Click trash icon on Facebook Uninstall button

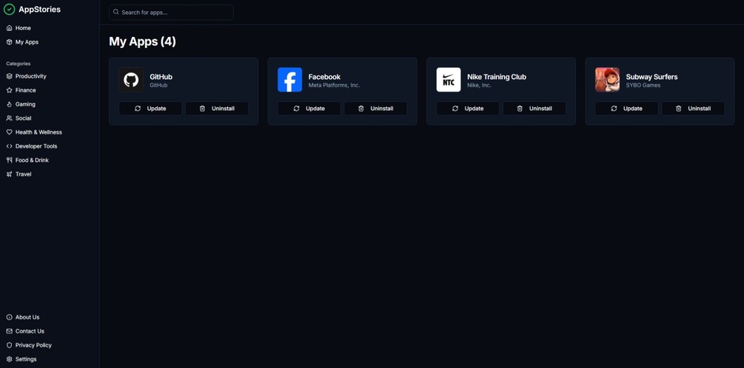[361, 109]
